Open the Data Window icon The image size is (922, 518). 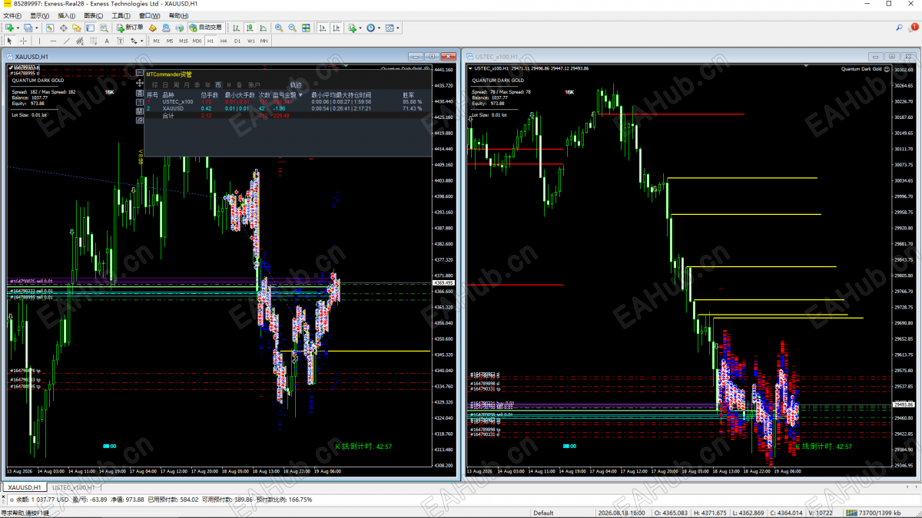tap(64, 28)
